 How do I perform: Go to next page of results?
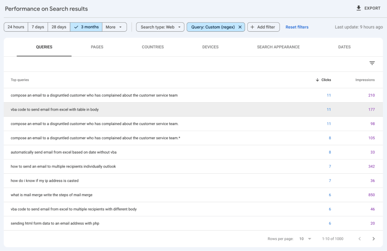373,239
